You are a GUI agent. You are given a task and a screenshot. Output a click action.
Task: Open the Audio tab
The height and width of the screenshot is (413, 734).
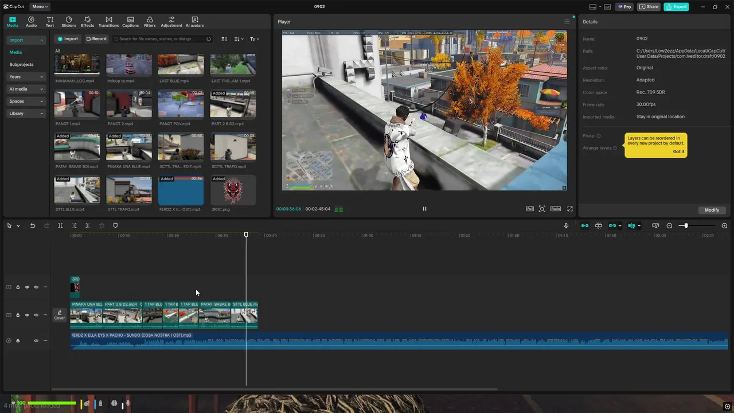(x=31, y=22)
